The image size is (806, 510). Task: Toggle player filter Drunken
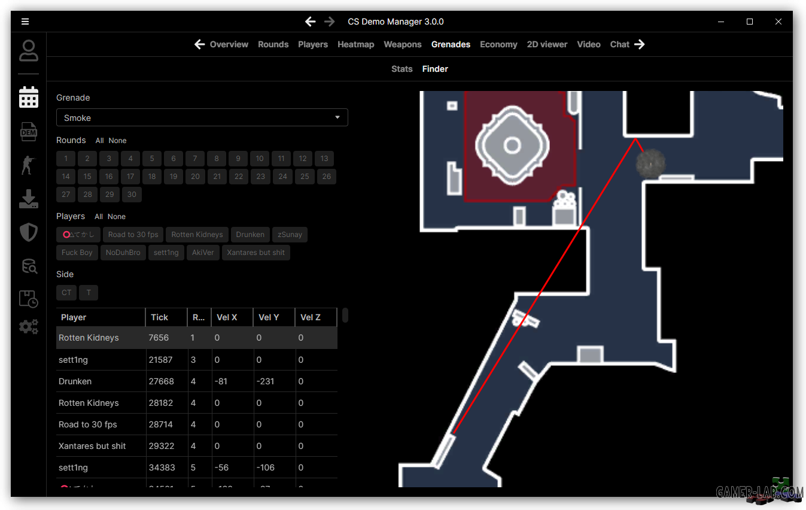[x=250, y=235]
